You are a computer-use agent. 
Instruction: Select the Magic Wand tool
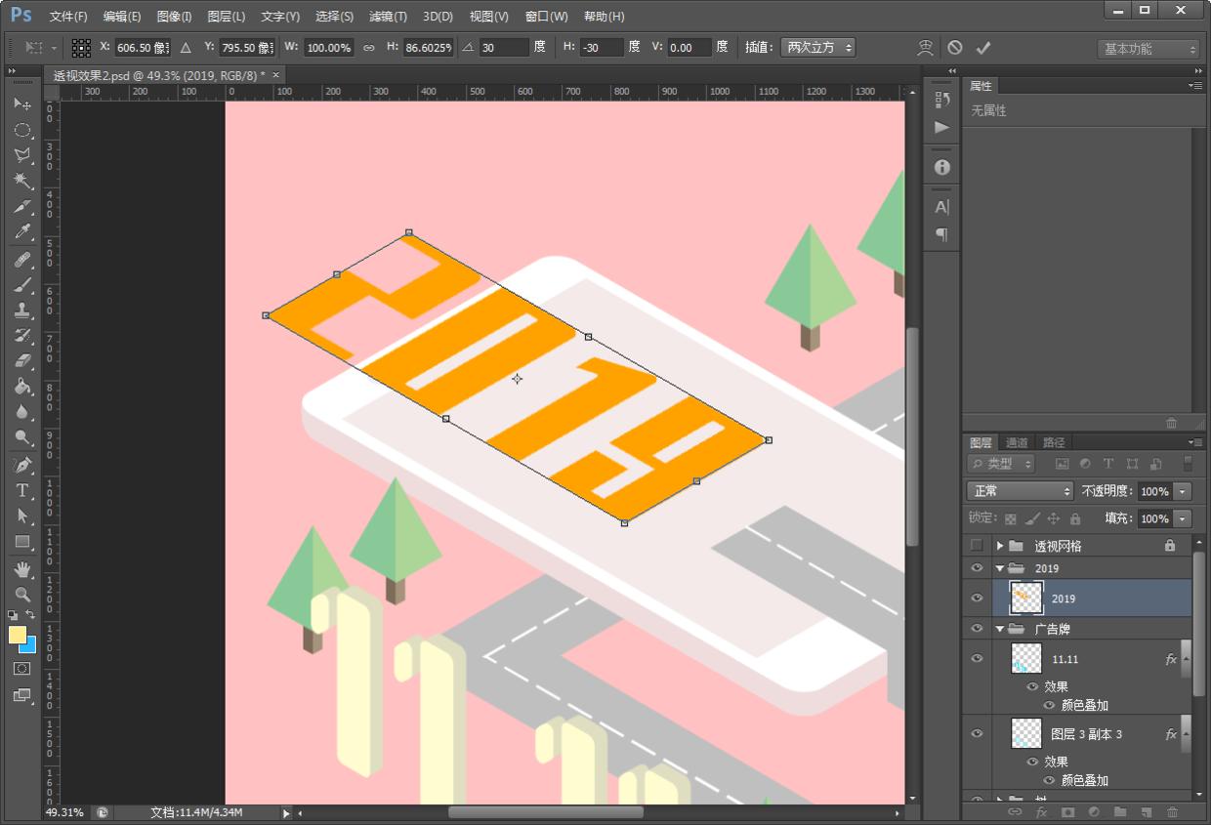pyautogui.click(x=22, y=181)
